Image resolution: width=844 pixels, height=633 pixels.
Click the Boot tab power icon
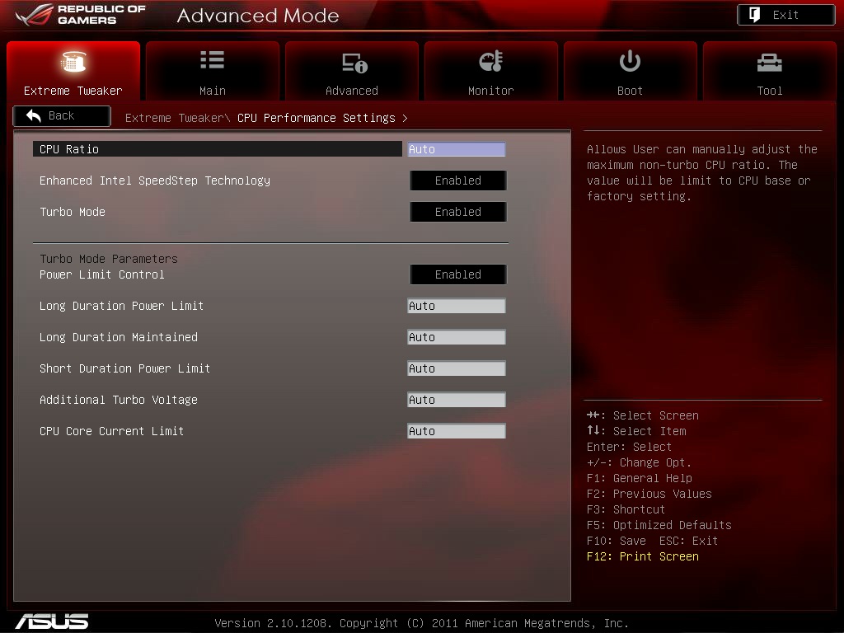point(630,61)
